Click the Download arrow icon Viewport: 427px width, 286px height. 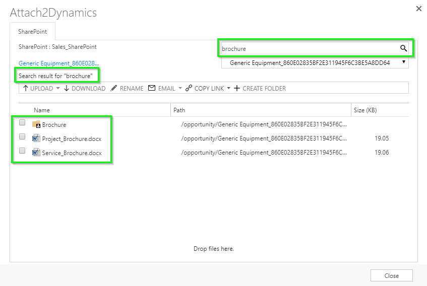click(67, 88)
